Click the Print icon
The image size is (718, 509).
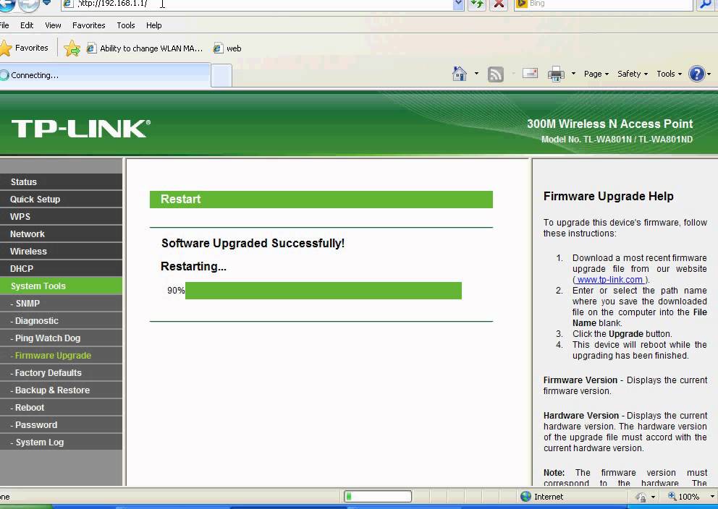[556, 74]
